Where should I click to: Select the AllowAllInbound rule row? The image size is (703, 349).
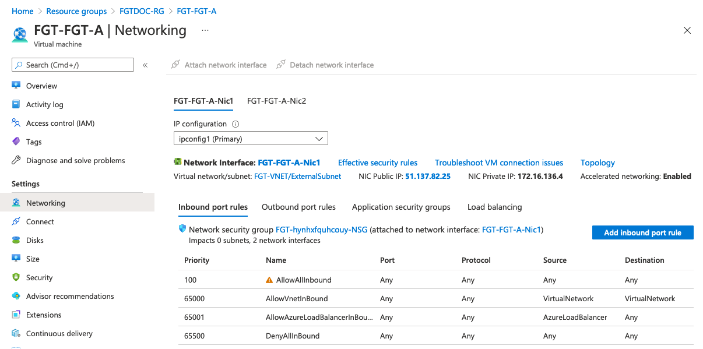click(x=304, y=280)
